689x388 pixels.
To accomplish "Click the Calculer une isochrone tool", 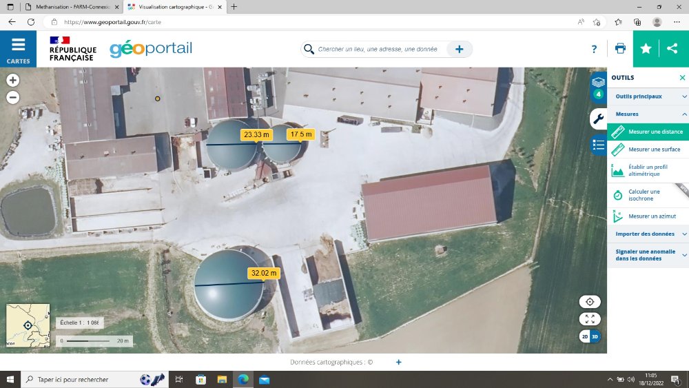I will (644, 195).
